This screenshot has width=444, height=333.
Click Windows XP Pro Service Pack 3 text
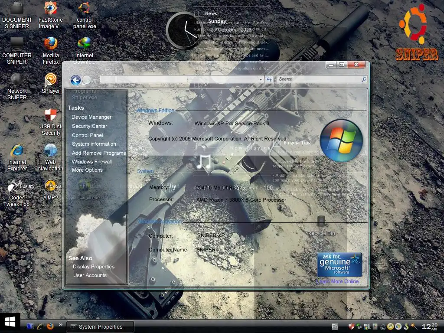[x=232, y=124]
